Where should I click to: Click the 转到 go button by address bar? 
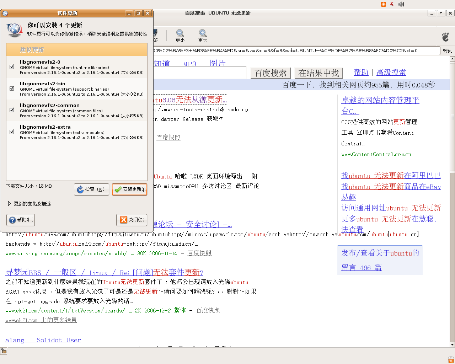[x=448, y=50]
